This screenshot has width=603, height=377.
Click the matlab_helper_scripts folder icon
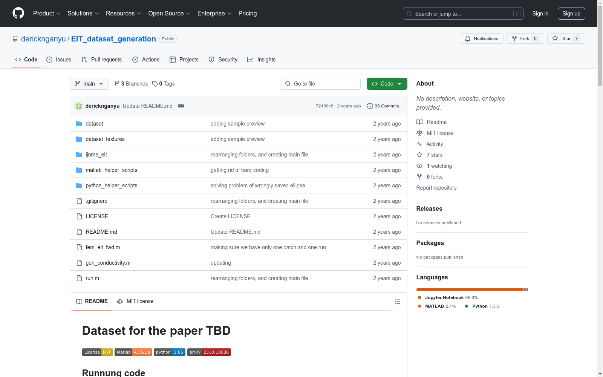tap(79, 170)
